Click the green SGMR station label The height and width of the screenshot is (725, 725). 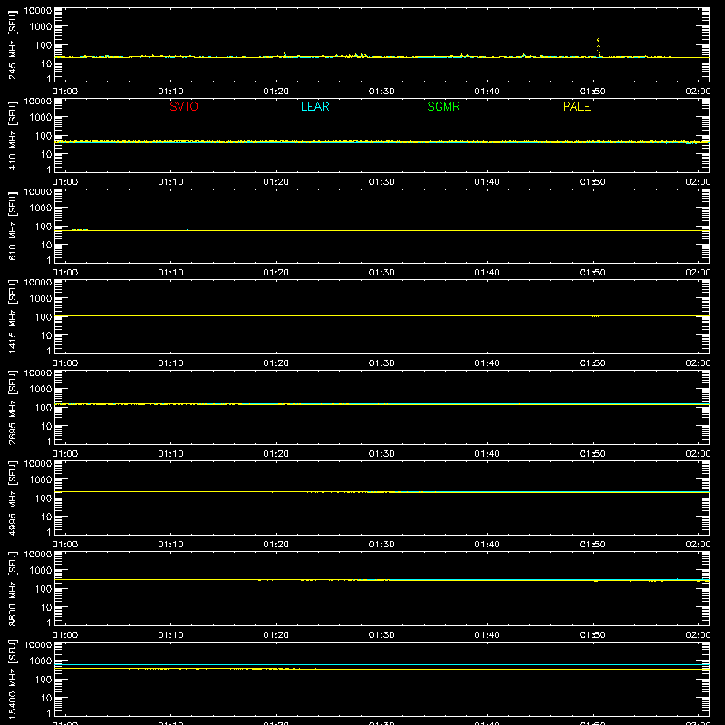[x=443, y=106]
